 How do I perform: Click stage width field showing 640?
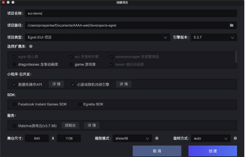click(37, 138)
